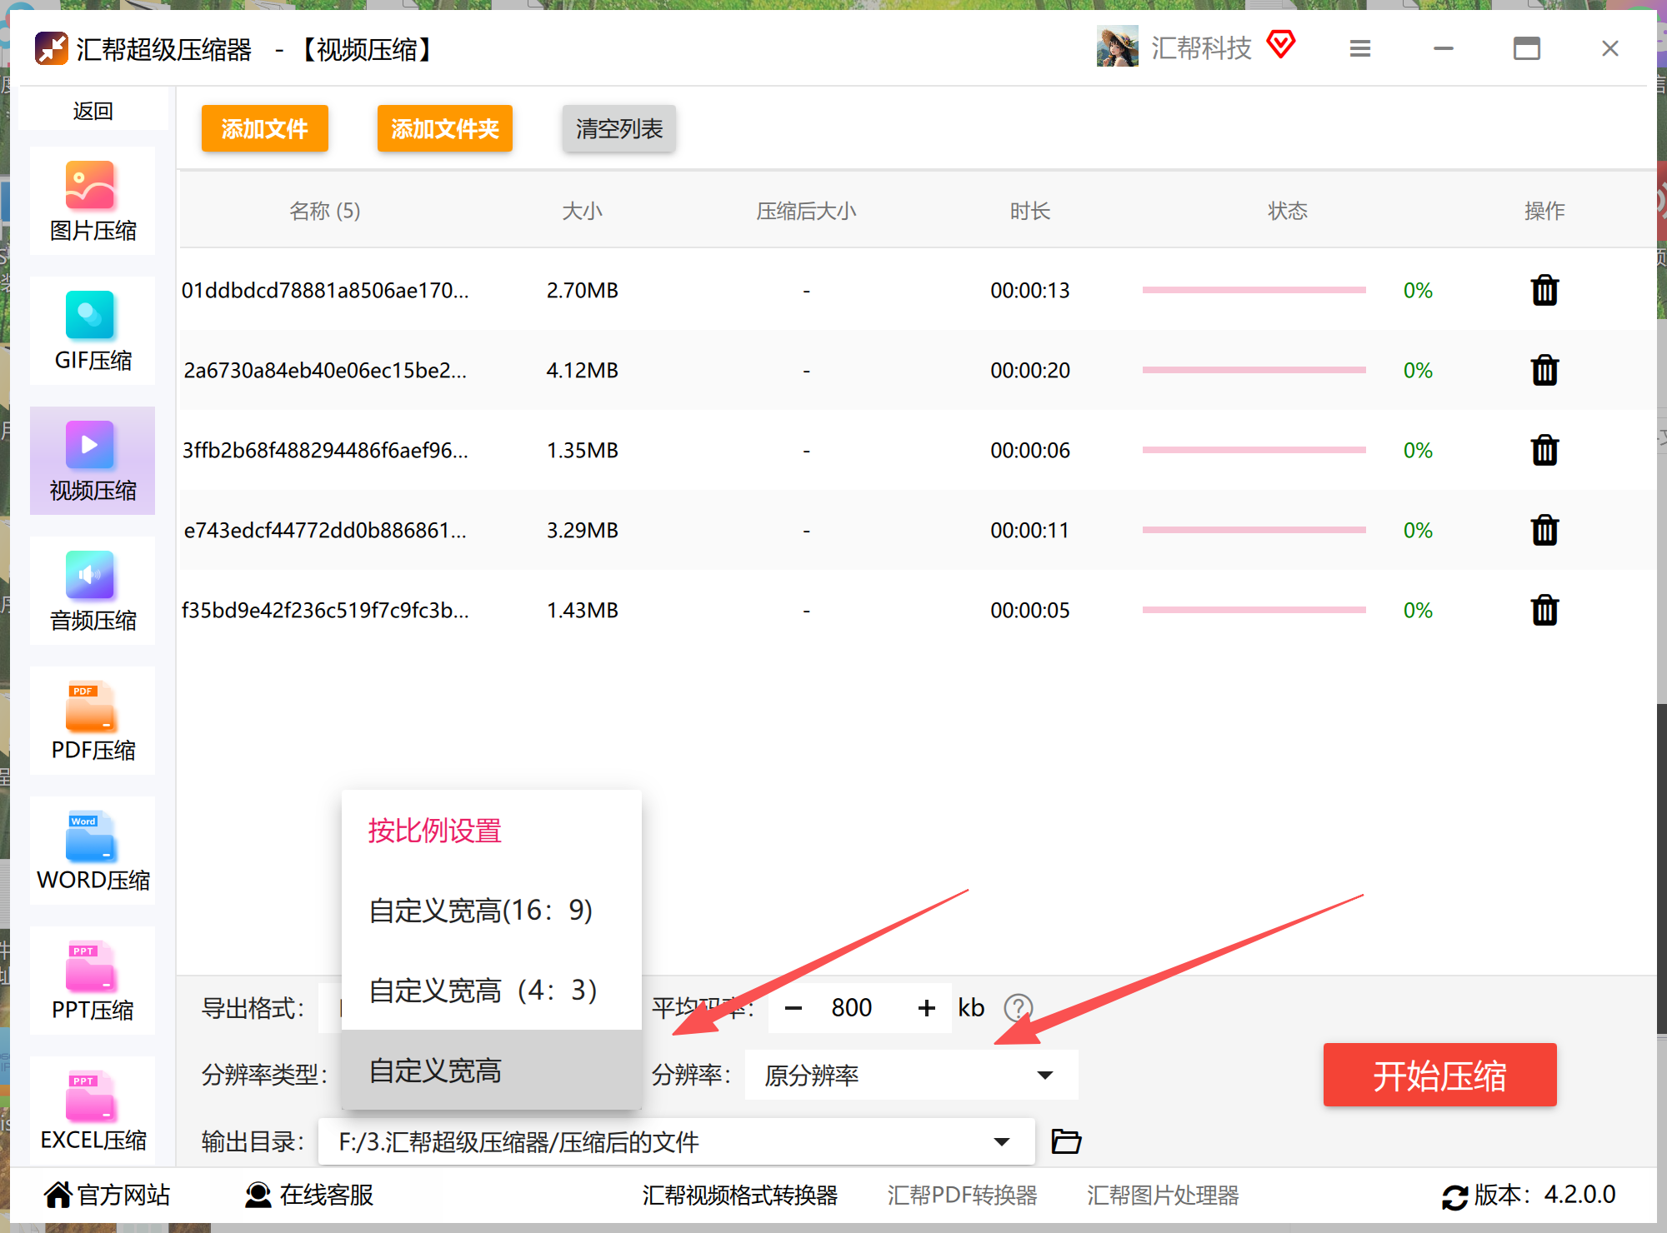Choose the 自定义宽高 option
Viewport: 1667px width, 1233px height.
[x=492, y=1071]
